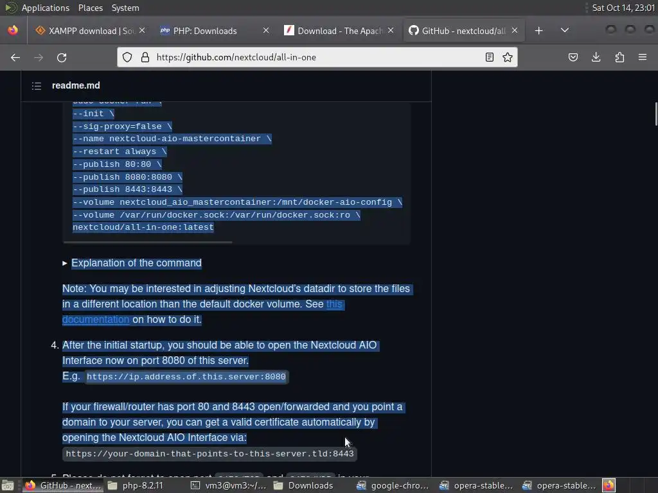
Task: Open the Firefox downloads panel
Action: pyautogui.click(x=596, y=57)
